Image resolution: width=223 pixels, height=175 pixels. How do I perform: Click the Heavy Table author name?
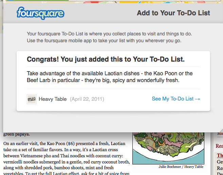point(53,99)
